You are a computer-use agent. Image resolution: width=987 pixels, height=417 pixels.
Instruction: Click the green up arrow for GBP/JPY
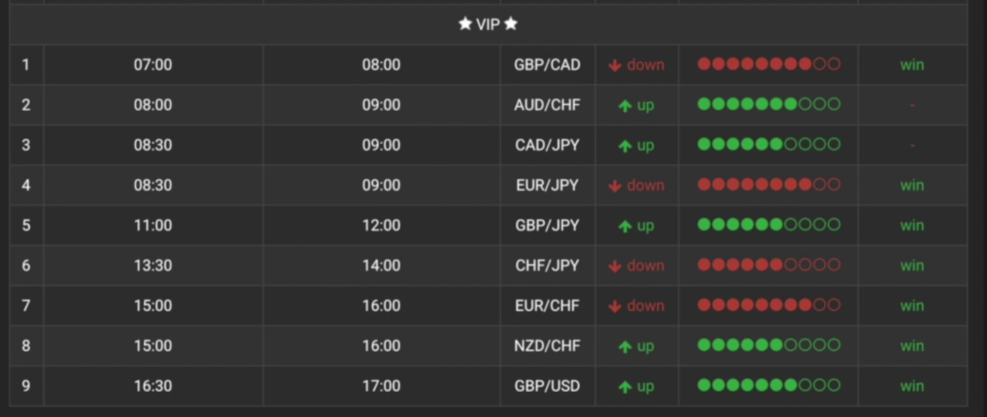click(625, 226)
